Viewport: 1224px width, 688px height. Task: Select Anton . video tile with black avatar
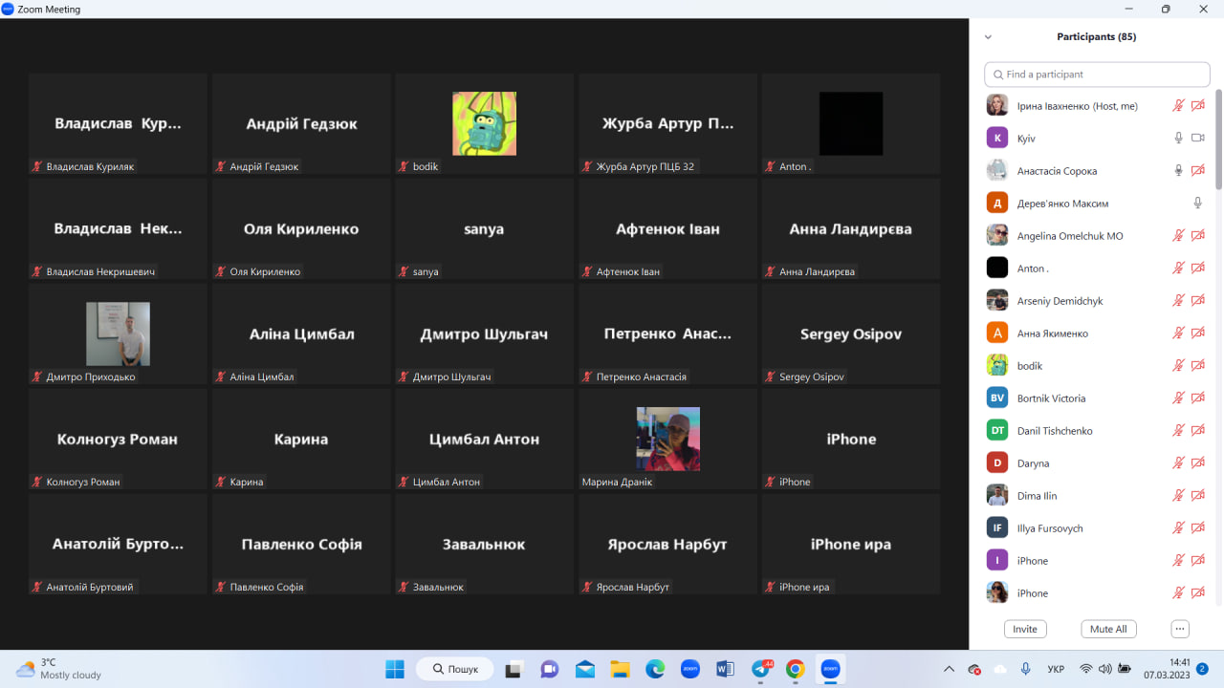(851, 124)
